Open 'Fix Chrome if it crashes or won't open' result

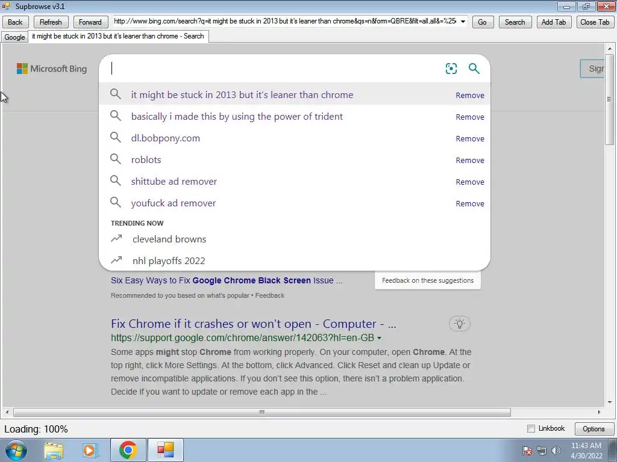tap(254, 324)
